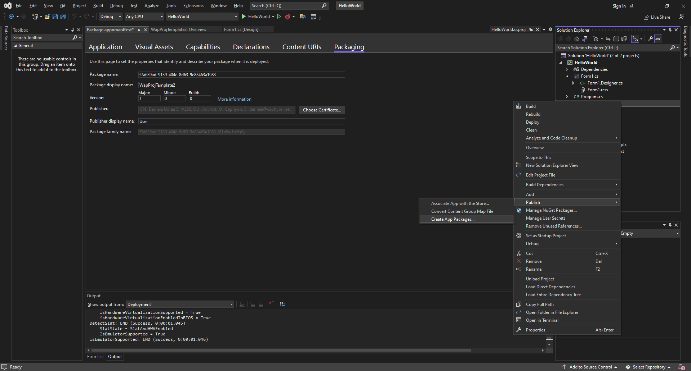Clear all output with the Clear All icon
This screenshot has width=691, height=371.
272,304
